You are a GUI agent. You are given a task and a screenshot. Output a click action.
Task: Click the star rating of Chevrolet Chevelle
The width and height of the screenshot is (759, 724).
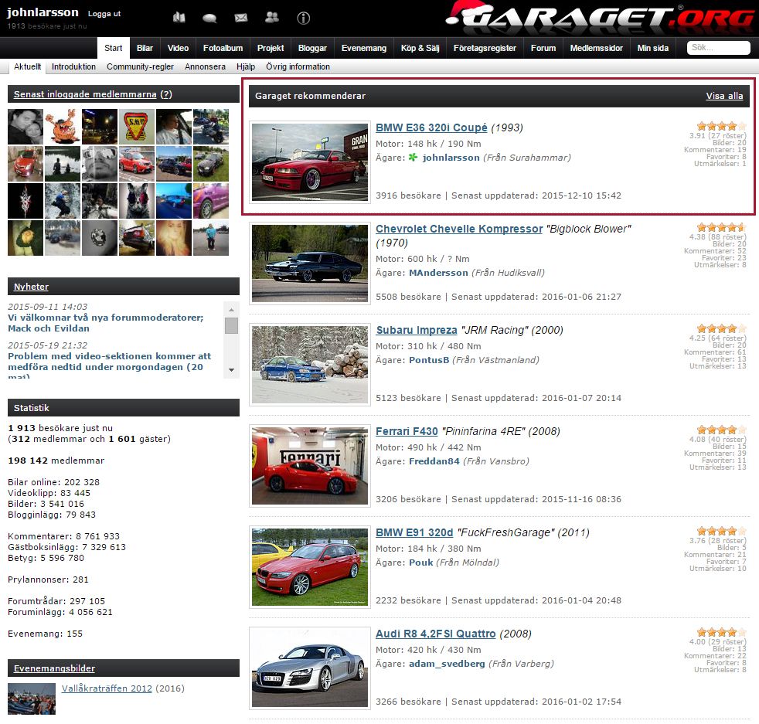tap(720, 227)
